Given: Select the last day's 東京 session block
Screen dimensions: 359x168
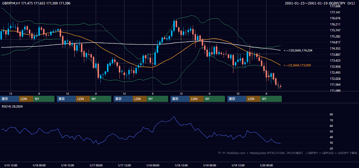Looking at the screenshot, I should coord(237,99).
